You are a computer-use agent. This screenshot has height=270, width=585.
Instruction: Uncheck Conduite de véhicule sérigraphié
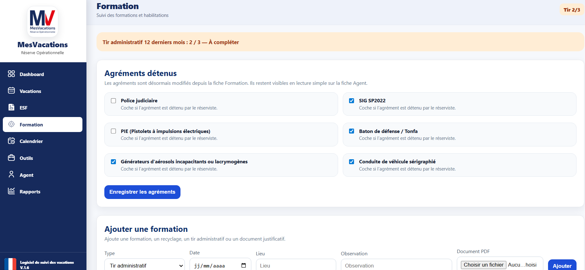[x=352, y=162]
